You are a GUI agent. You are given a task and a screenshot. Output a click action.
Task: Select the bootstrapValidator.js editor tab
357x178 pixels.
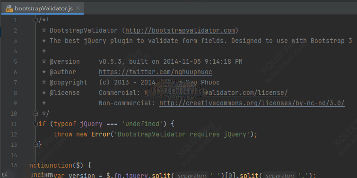coord(43,8)
